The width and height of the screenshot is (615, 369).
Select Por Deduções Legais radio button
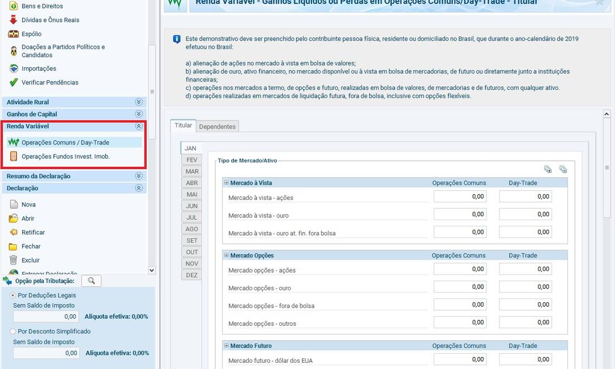pos(13,295)
